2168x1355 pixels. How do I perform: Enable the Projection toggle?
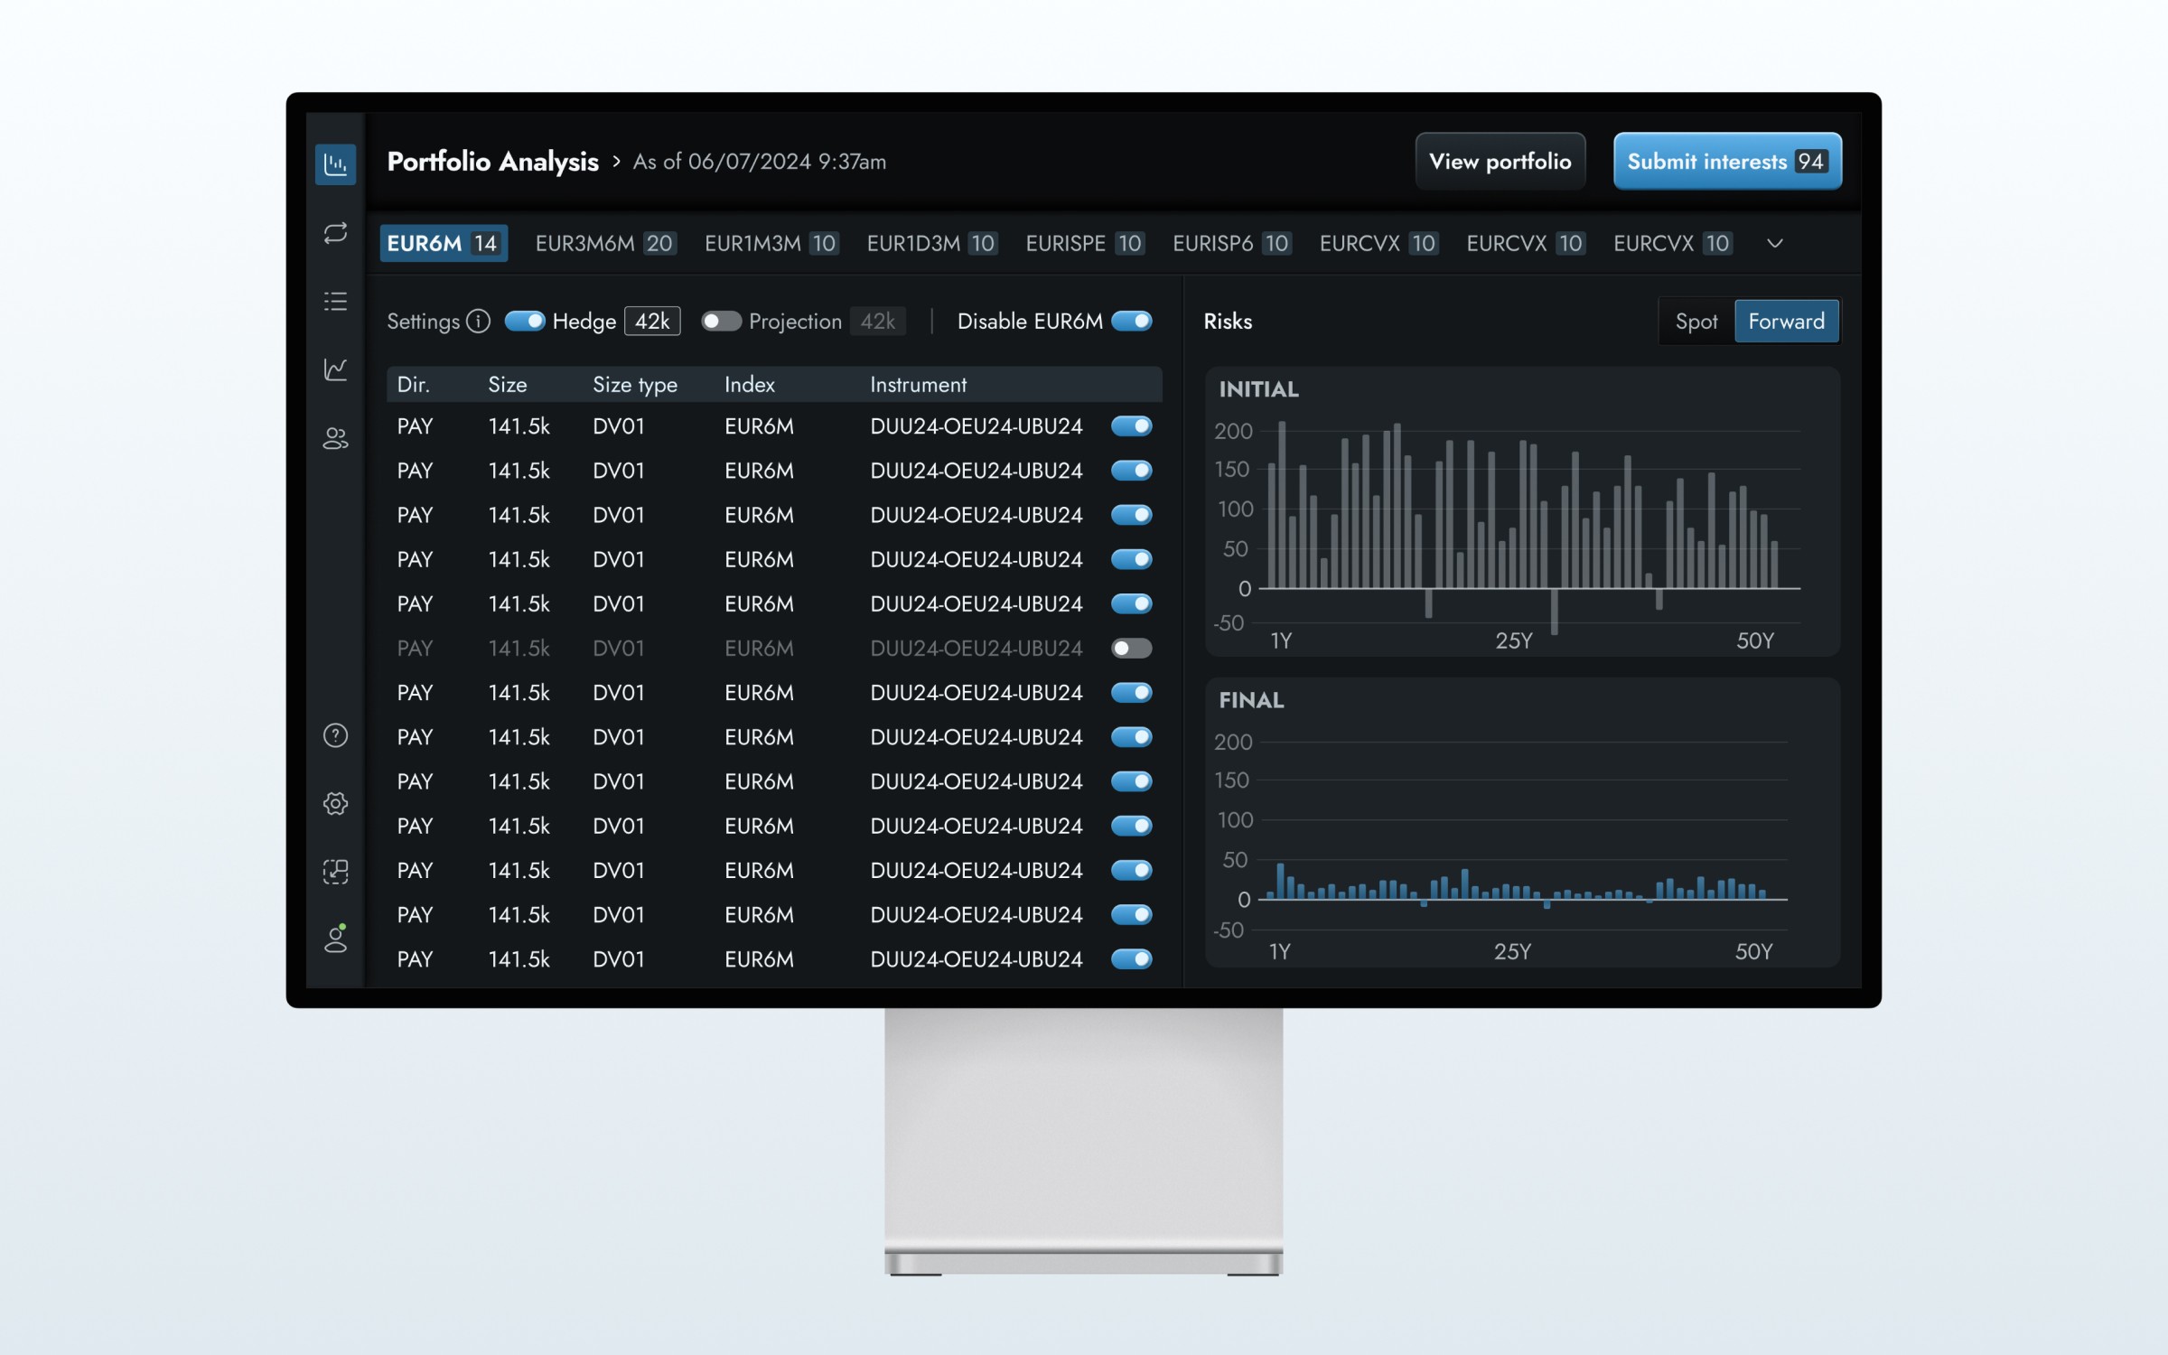(x=721, y=321)
